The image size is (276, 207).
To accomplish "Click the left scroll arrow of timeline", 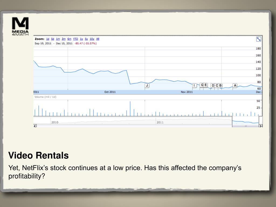I will click(x=35, y=126).
